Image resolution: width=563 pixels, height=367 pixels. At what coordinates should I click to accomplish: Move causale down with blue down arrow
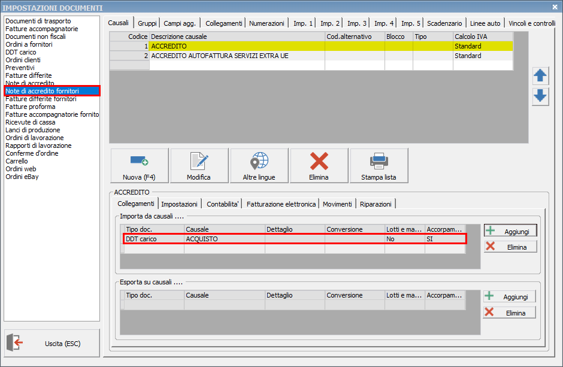540,96
